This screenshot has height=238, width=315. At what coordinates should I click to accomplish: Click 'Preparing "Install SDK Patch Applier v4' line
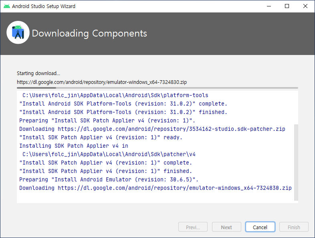107,120
